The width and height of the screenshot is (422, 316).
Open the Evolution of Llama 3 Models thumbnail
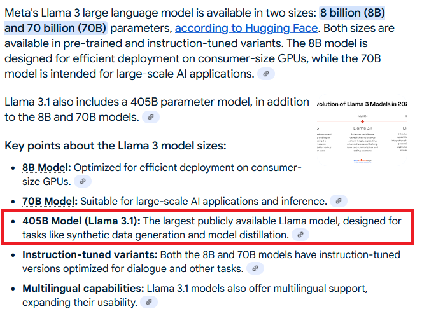[x=362, y=130]
